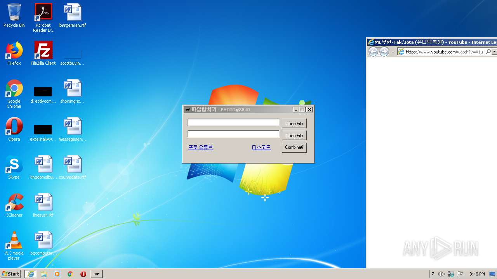Click Chrome icon in taskbar

coord(70,274)
